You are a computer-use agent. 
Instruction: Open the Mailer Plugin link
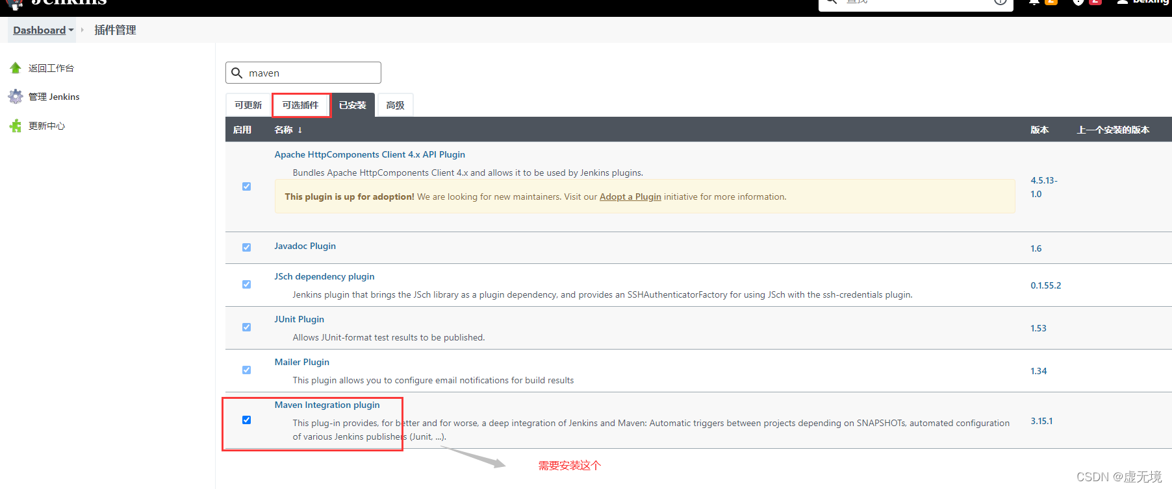pyautogui.click(x=301, y=362)
